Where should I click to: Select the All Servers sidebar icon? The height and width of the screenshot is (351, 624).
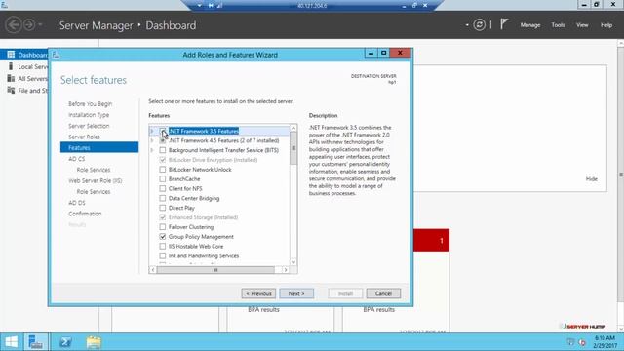11,78
